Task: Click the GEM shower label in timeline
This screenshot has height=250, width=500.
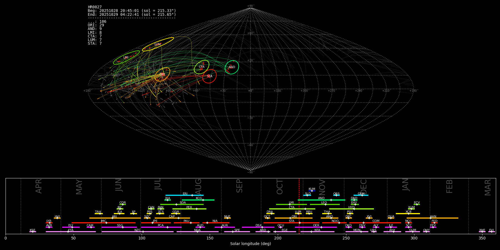Action: pyautogui.click(x=361, y=194)
